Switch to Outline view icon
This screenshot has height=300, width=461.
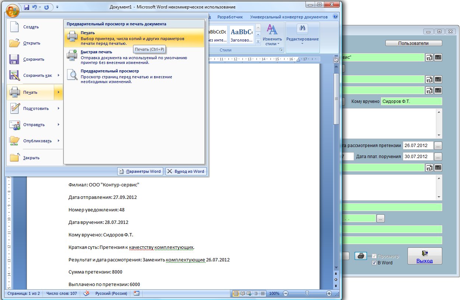pos(256,293)
